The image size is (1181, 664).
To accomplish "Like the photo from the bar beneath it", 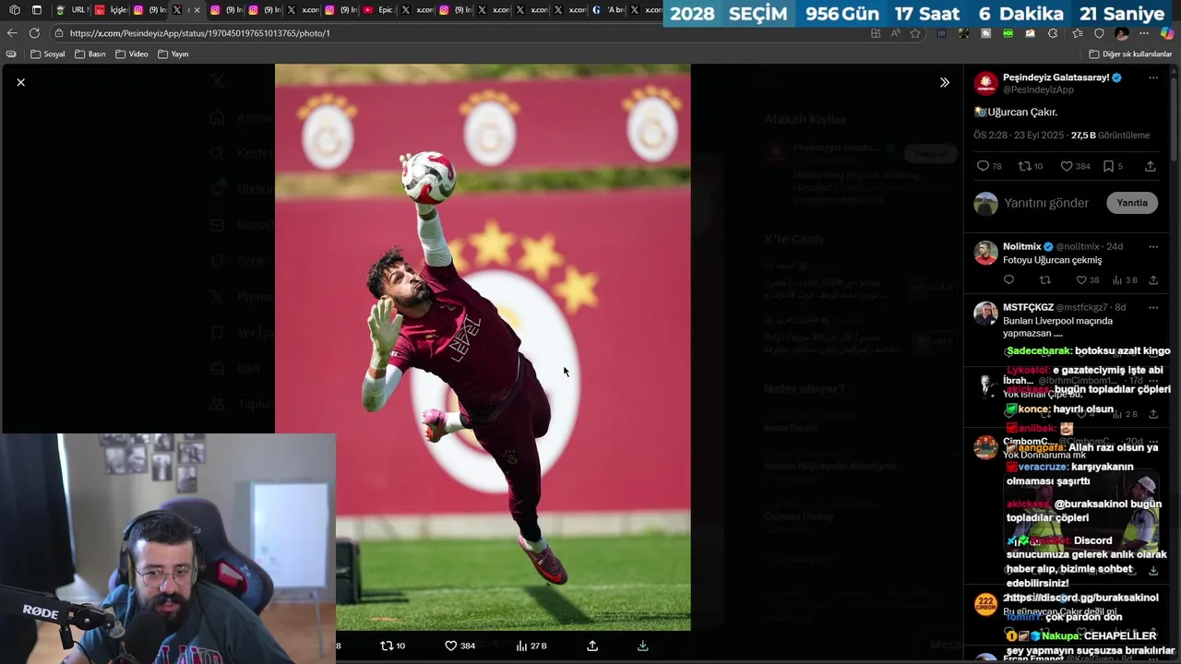I will [459, 646].
